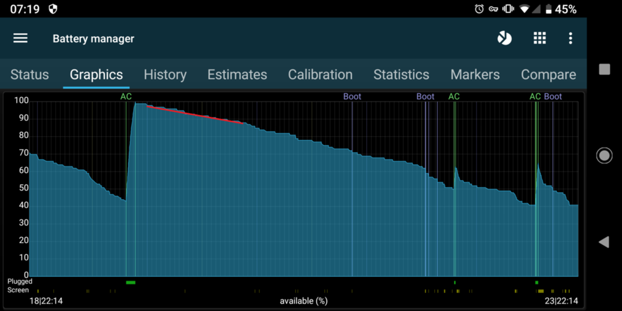This screenshot has width=622, height=311.
Task: Open the History tab
Action: (x=165, y=75)
